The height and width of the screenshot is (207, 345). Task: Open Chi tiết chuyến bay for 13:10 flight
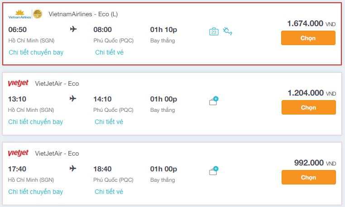tap(36, 122)
